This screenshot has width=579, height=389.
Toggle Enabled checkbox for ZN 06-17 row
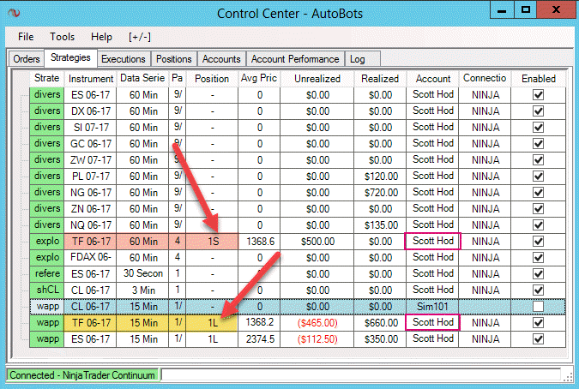click(x=538, y=209)
